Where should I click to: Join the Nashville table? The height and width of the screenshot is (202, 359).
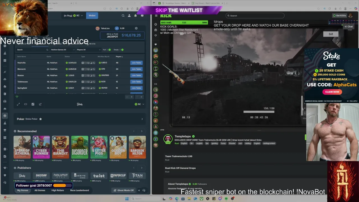click(x=136, y=63)
